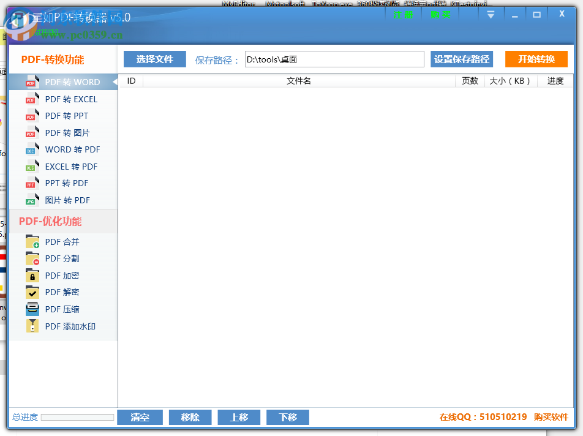The image size is (583, 436).
Task: Click the 页数 column header
Action: point(470,81)
